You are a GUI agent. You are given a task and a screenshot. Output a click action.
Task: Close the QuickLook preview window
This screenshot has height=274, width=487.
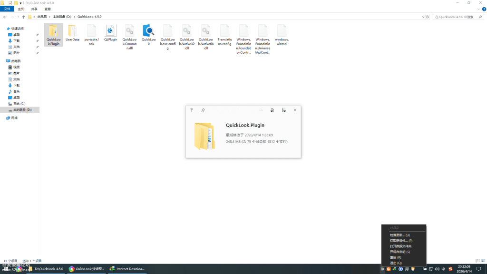point(295,110)
